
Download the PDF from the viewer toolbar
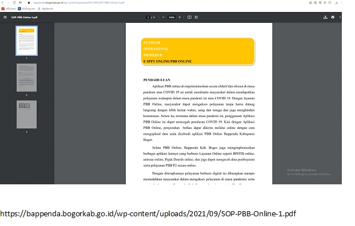[x=325, y=17]
